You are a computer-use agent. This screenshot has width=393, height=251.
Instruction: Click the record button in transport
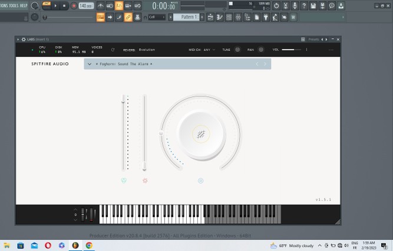74,6
